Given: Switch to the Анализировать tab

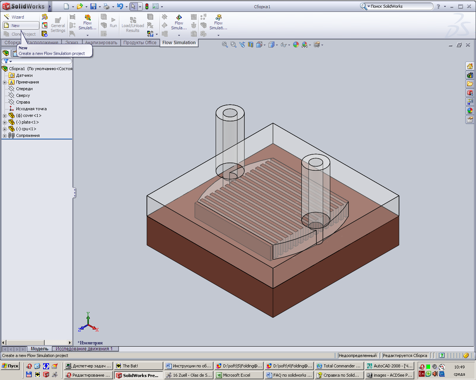Looking at the screenshot, I should pyautogui.click(x=101, y=43).
